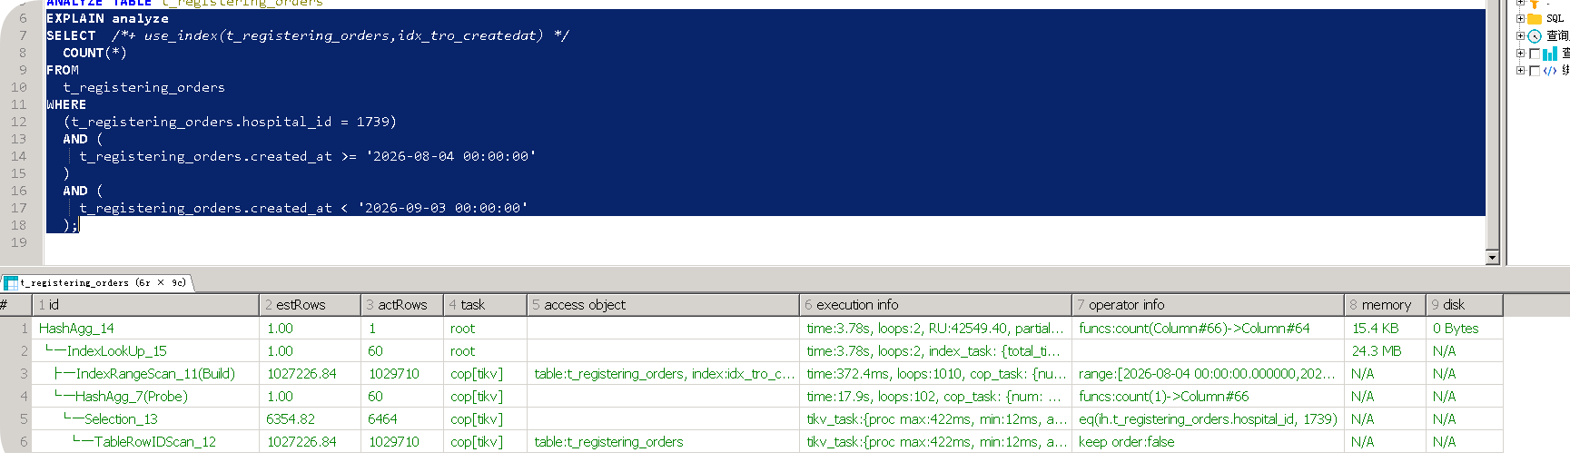Expand the SQL folder tree node
The image size is (1570, 472).
coord(1520,19)
